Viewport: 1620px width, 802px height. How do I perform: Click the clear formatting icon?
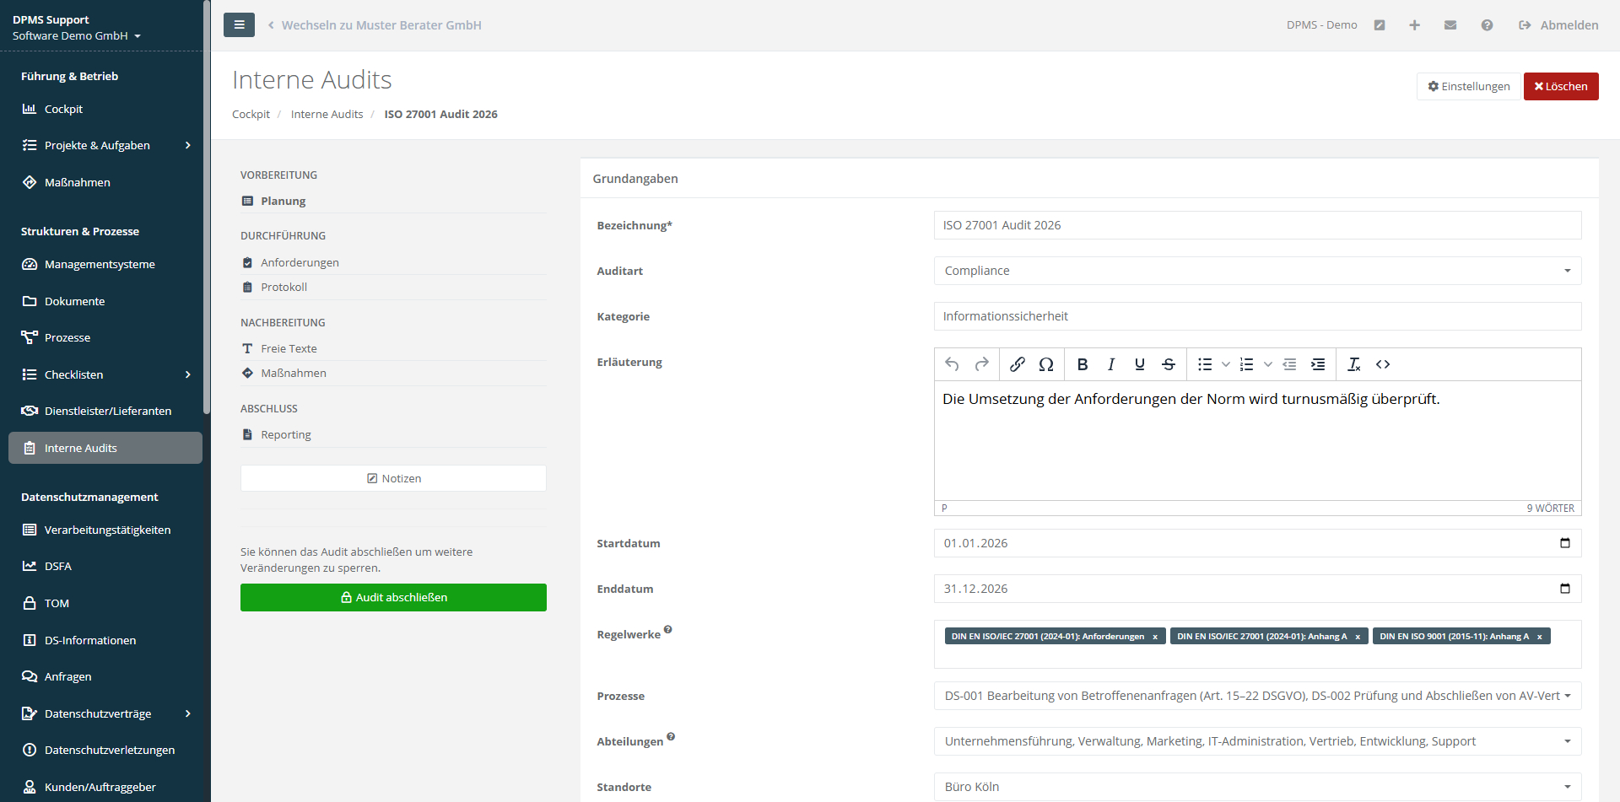pos(1353,364)
